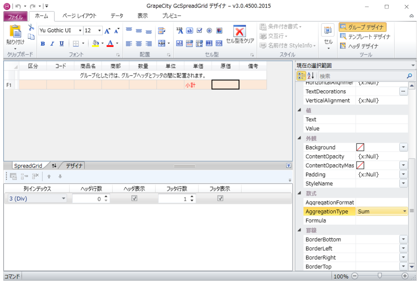
Task: Click the ヘッダ デザイナ button
Action: pyautogui.click(x=359, y=46)
